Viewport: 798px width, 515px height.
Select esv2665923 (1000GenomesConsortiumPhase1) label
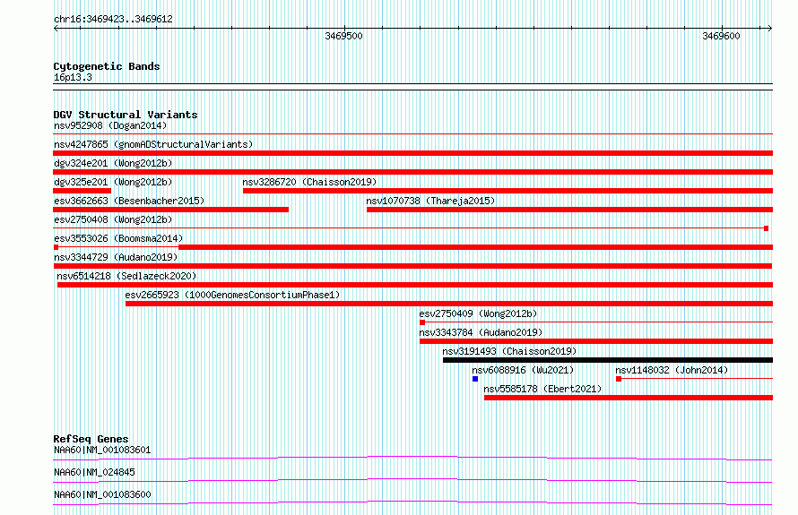(232, 295)
